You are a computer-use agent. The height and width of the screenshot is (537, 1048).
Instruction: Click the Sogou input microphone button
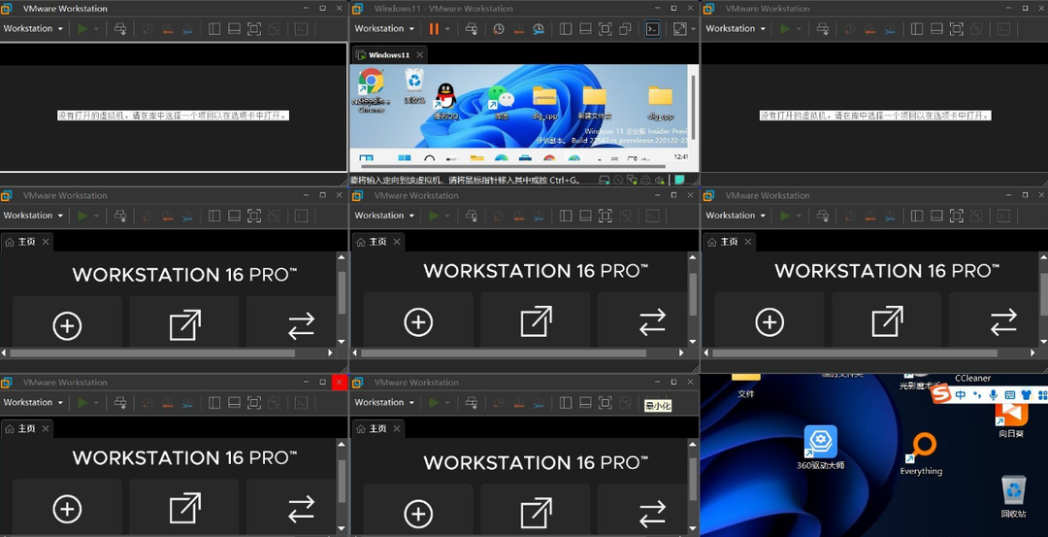994,395
